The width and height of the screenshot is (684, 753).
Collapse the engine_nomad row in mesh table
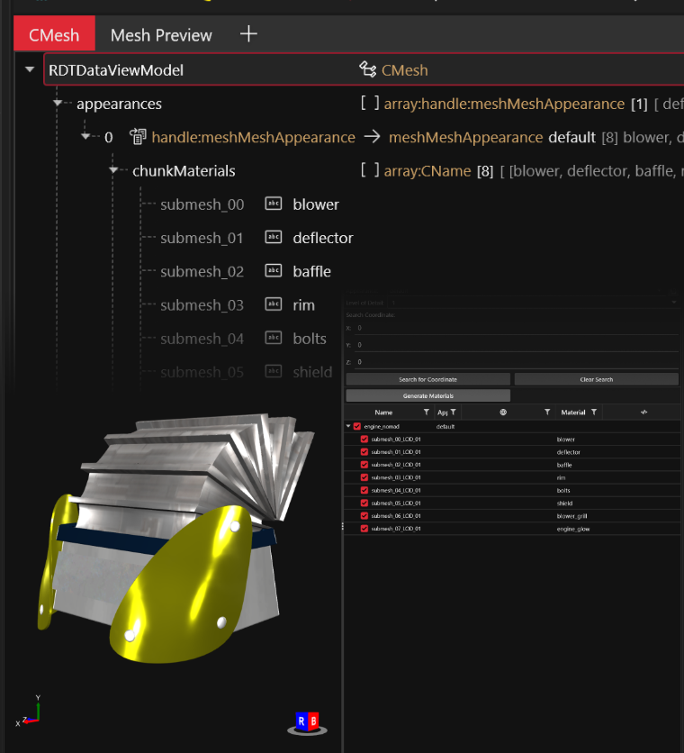[348, 426]
